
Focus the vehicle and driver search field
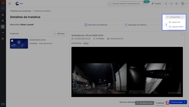coord(128,4)
